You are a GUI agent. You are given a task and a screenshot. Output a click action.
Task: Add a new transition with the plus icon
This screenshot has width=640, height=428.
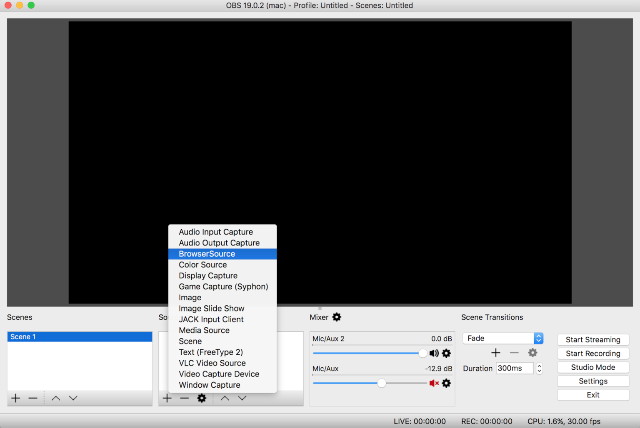click(496, 352)
